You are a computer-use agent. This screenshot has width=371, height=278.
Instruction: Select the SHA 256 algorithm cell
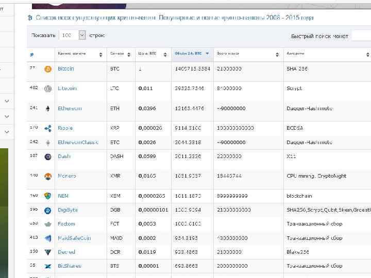coord(297,69)
